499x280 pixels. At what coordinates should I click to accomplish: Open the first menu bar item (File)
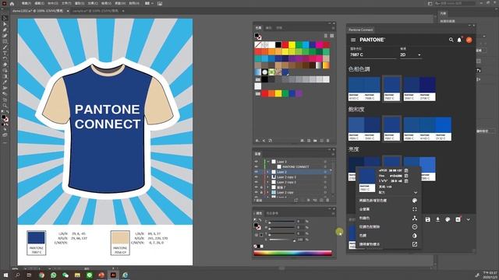(27, 3)
